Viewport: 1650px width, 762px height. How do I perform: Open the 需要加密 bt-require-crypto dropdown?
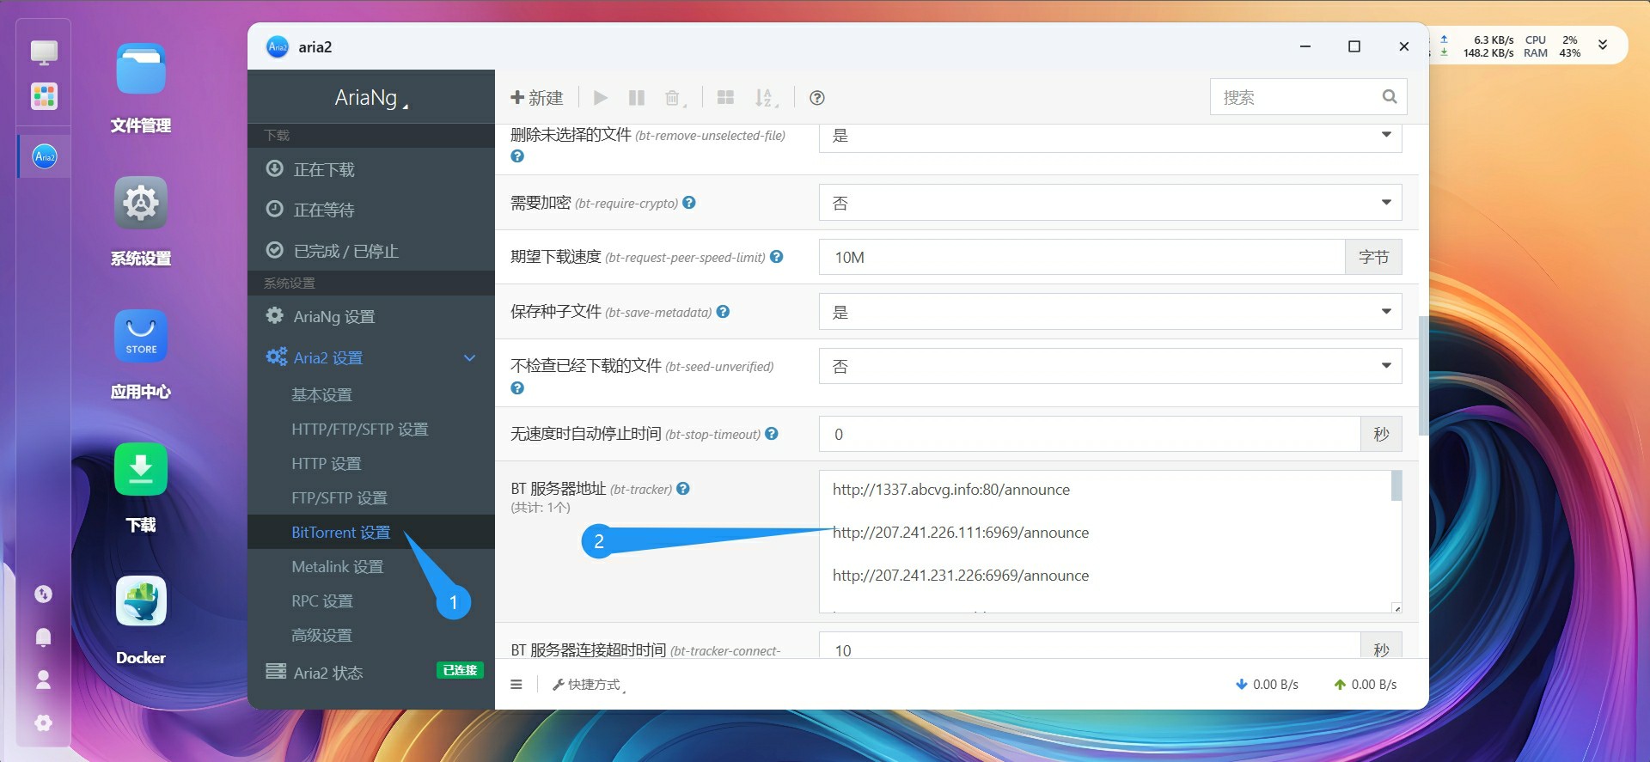[1109, 203]
